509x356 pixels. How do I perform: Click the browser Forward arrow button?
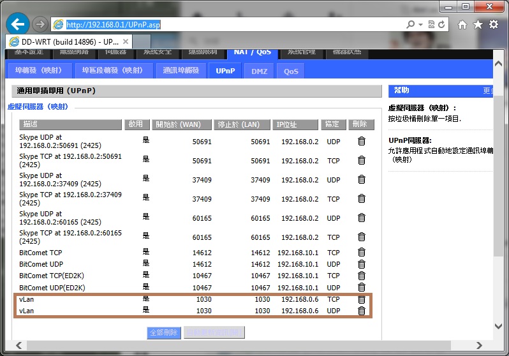(x=40, y=24)
